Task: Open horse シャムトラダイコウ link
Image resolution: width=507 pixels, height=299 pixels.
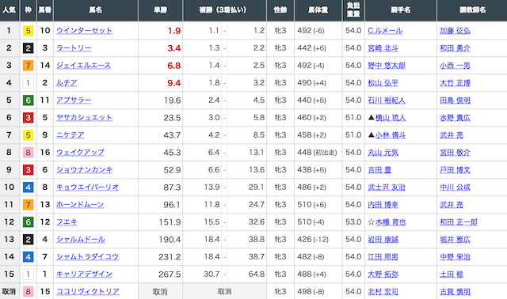Action: [87, 257]
